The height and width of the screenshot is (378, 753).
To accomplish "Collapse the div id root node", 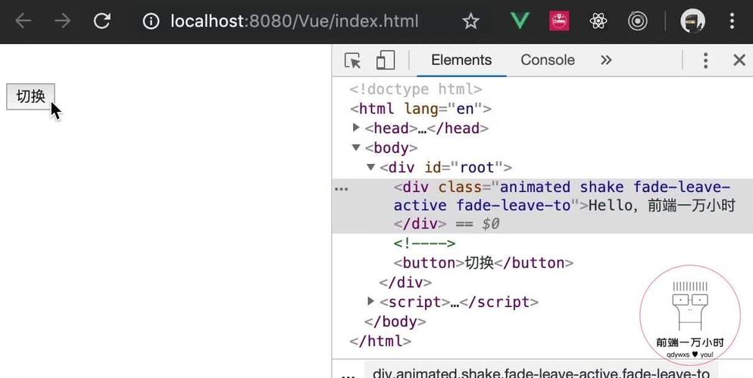I will click(371, 167).
